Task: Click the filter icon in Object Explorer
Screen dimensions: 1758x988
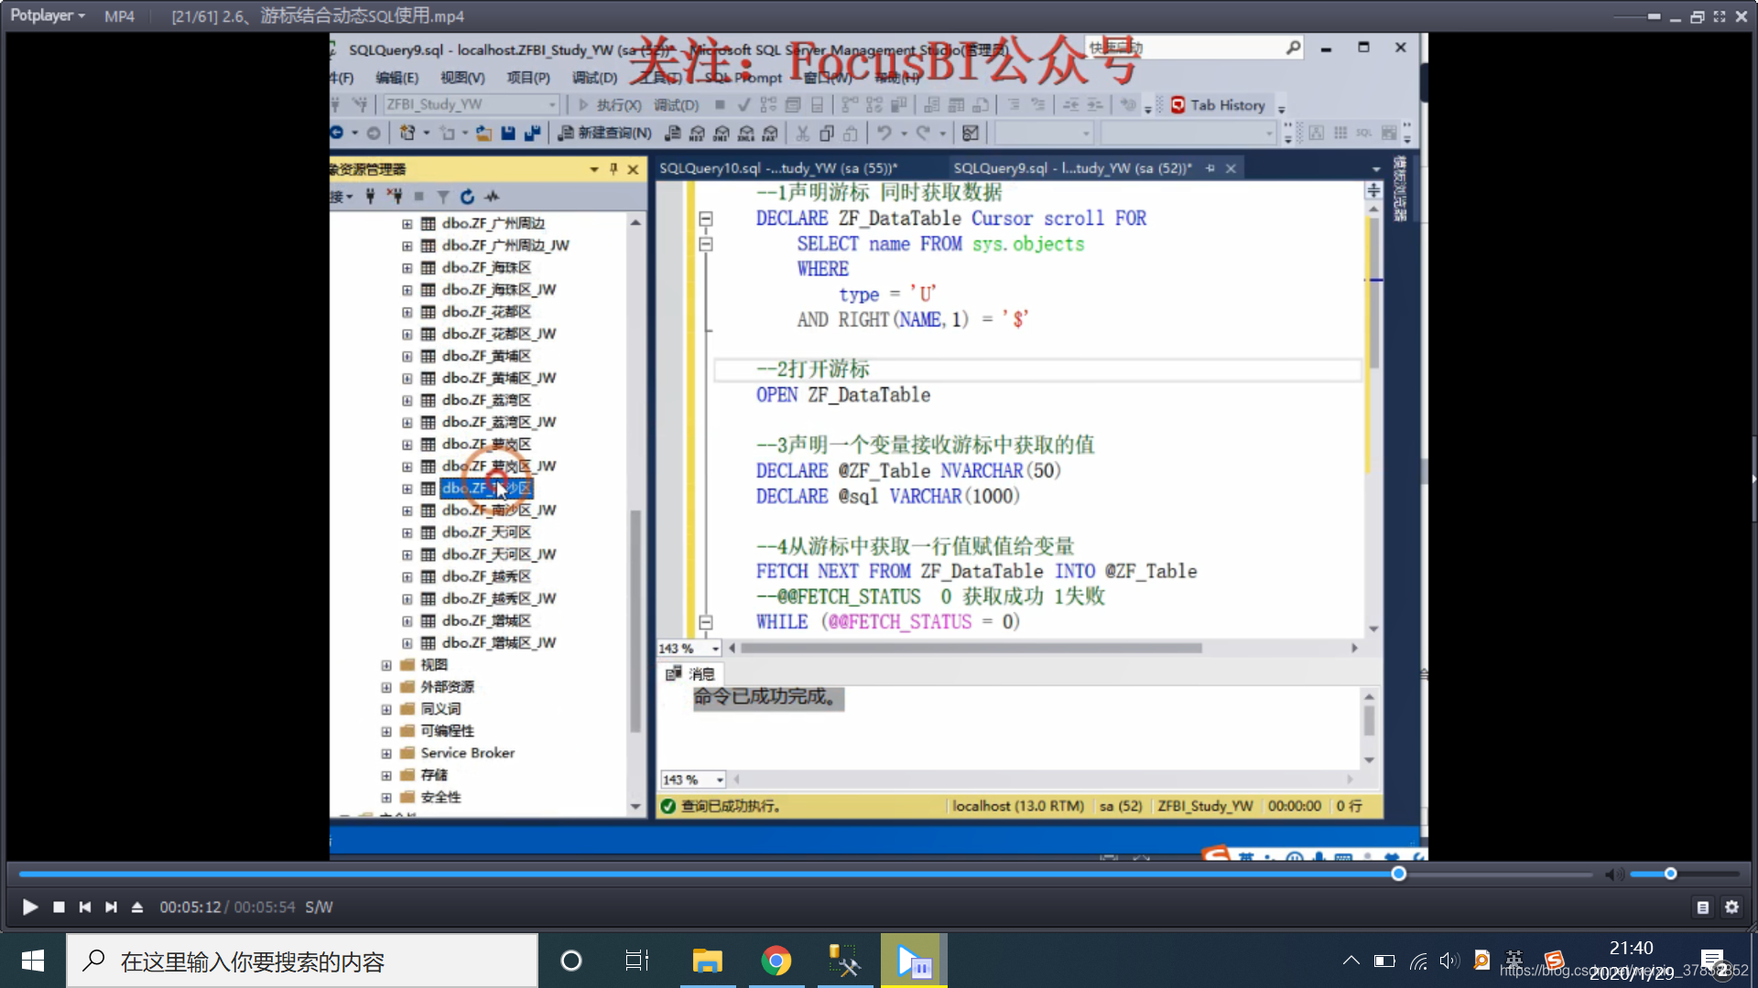Action: click(x=443, y=197)
